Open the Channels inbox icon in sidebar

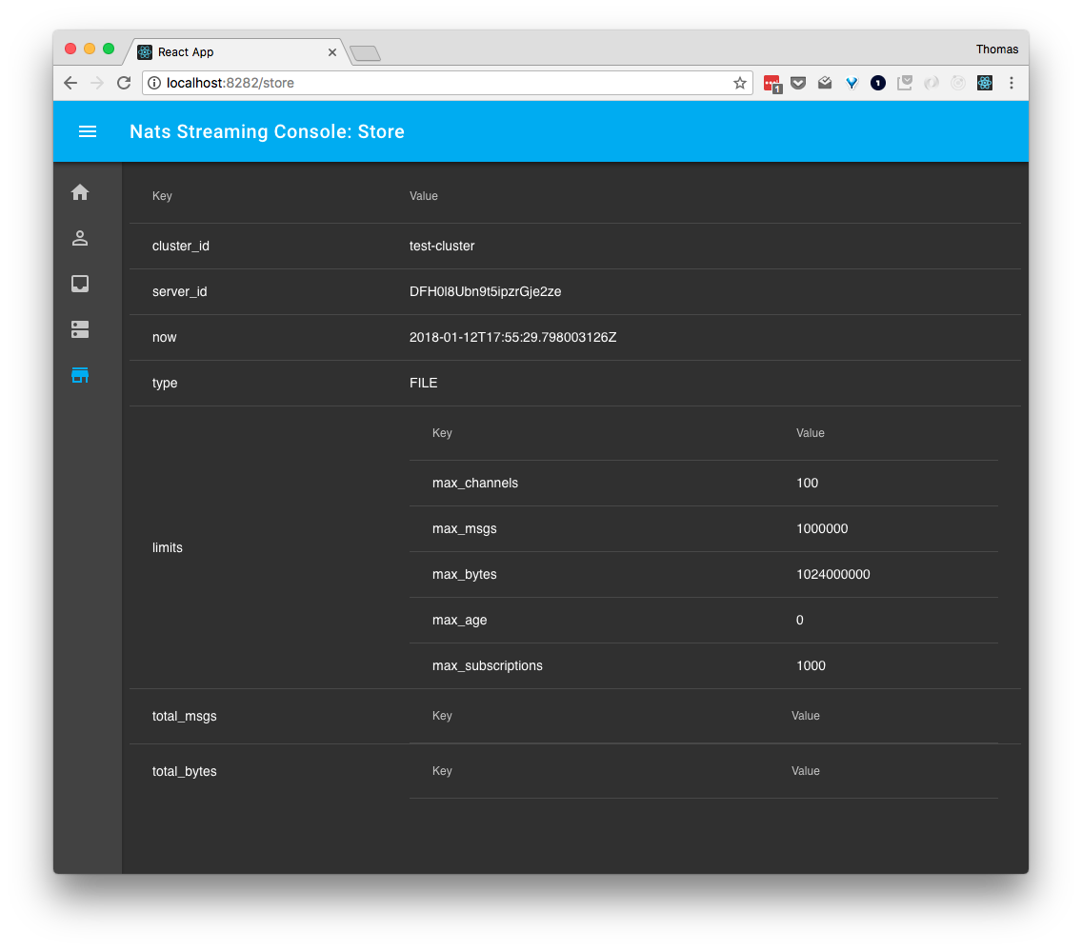pyautogui.click(x=80, y=284)
